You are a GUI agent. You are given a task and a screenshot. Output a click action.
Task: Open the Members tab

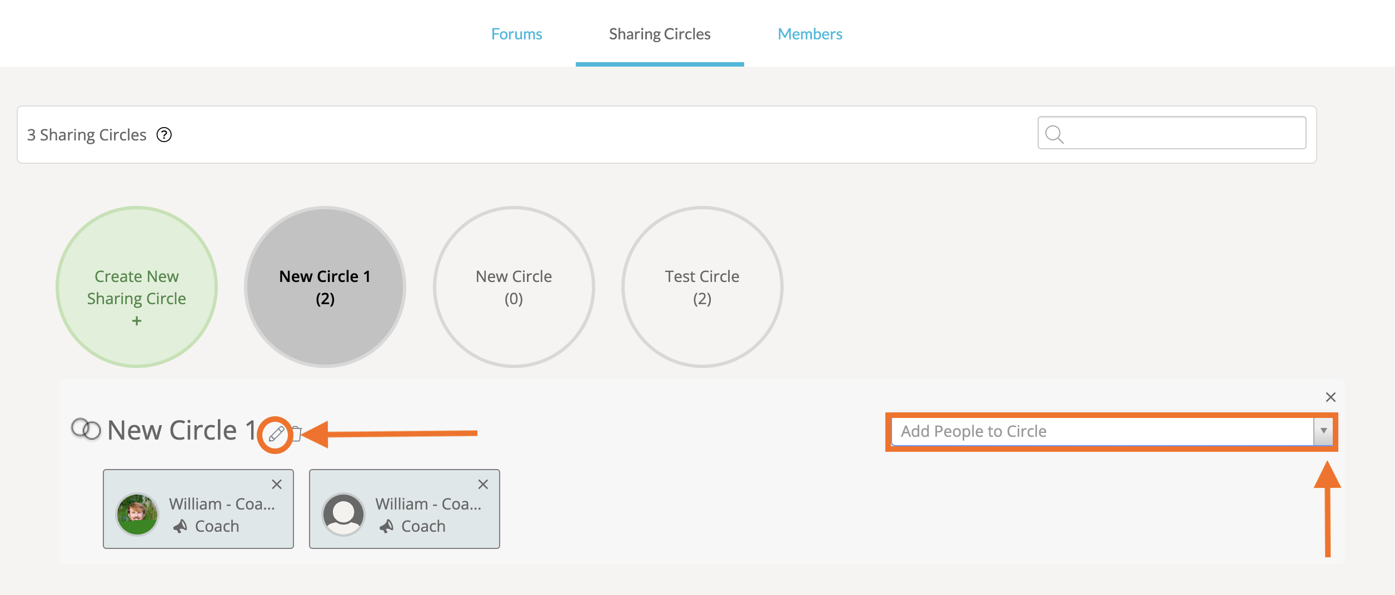click(x=810, y=34)
